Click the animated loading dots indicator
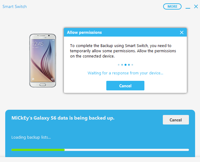Image resolution: width=200 pixels, height=162 pixels. pyautogui.click(x=125, y=65)
